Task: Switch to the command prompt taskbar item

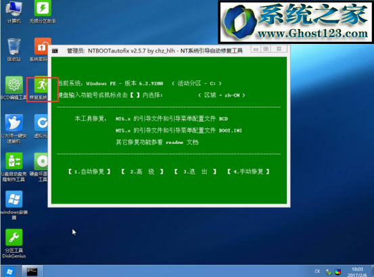Action: pos(32,272)
